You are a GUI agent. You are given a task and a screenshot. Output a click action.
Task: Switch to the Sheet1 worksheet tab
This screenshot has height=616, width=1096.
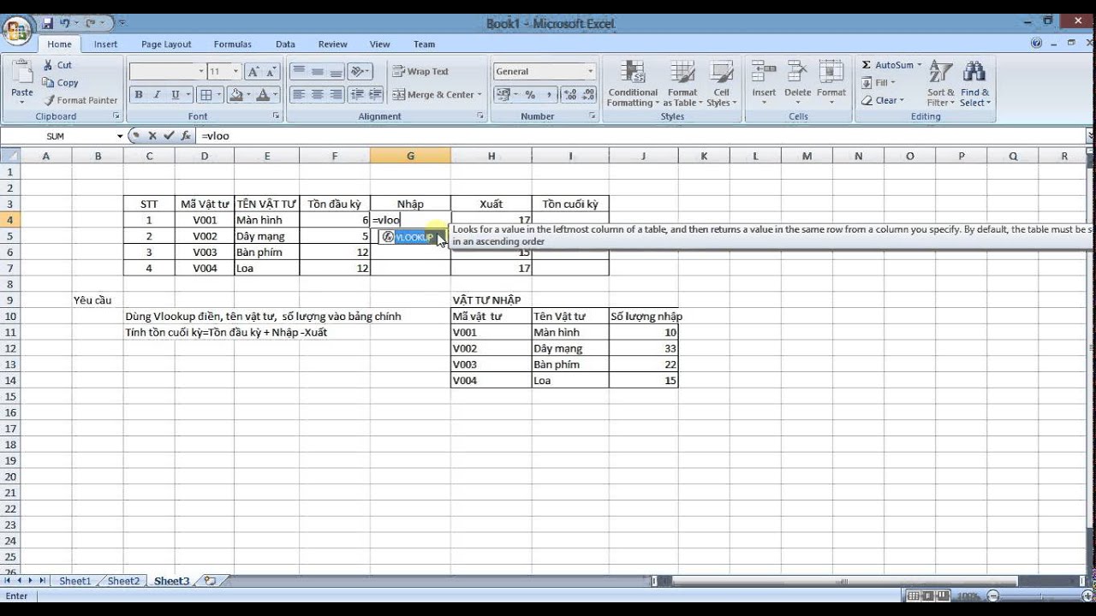tap(74, 581)
